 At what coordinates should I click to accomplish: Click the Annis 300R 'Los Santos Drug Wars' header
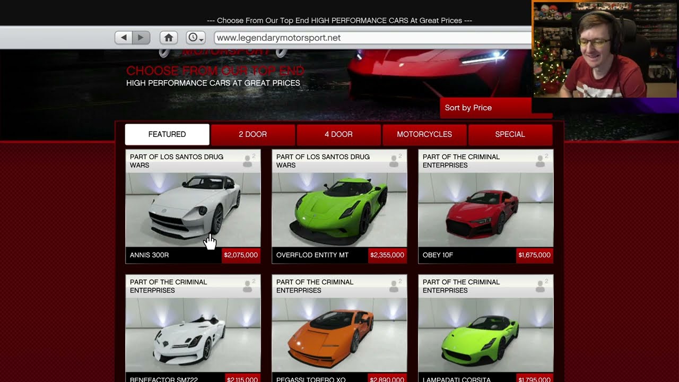pyautogui.click(x=177, y=161)
